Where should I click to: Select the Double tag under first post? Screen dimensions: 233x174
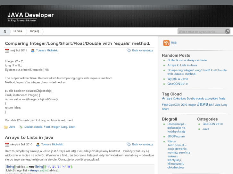pyautogui.click(x=29, y=127)
